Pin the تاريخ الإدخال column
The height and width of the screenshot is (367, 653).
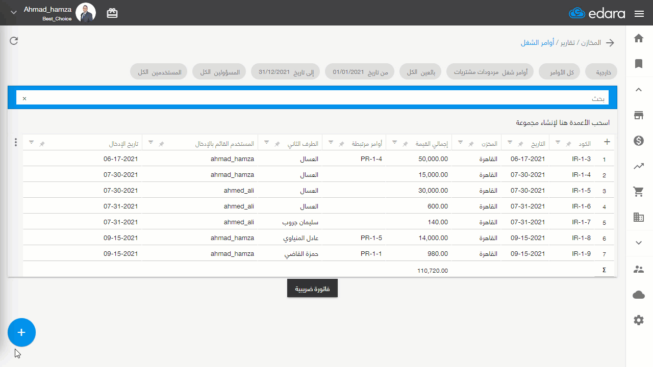(42, 144)
